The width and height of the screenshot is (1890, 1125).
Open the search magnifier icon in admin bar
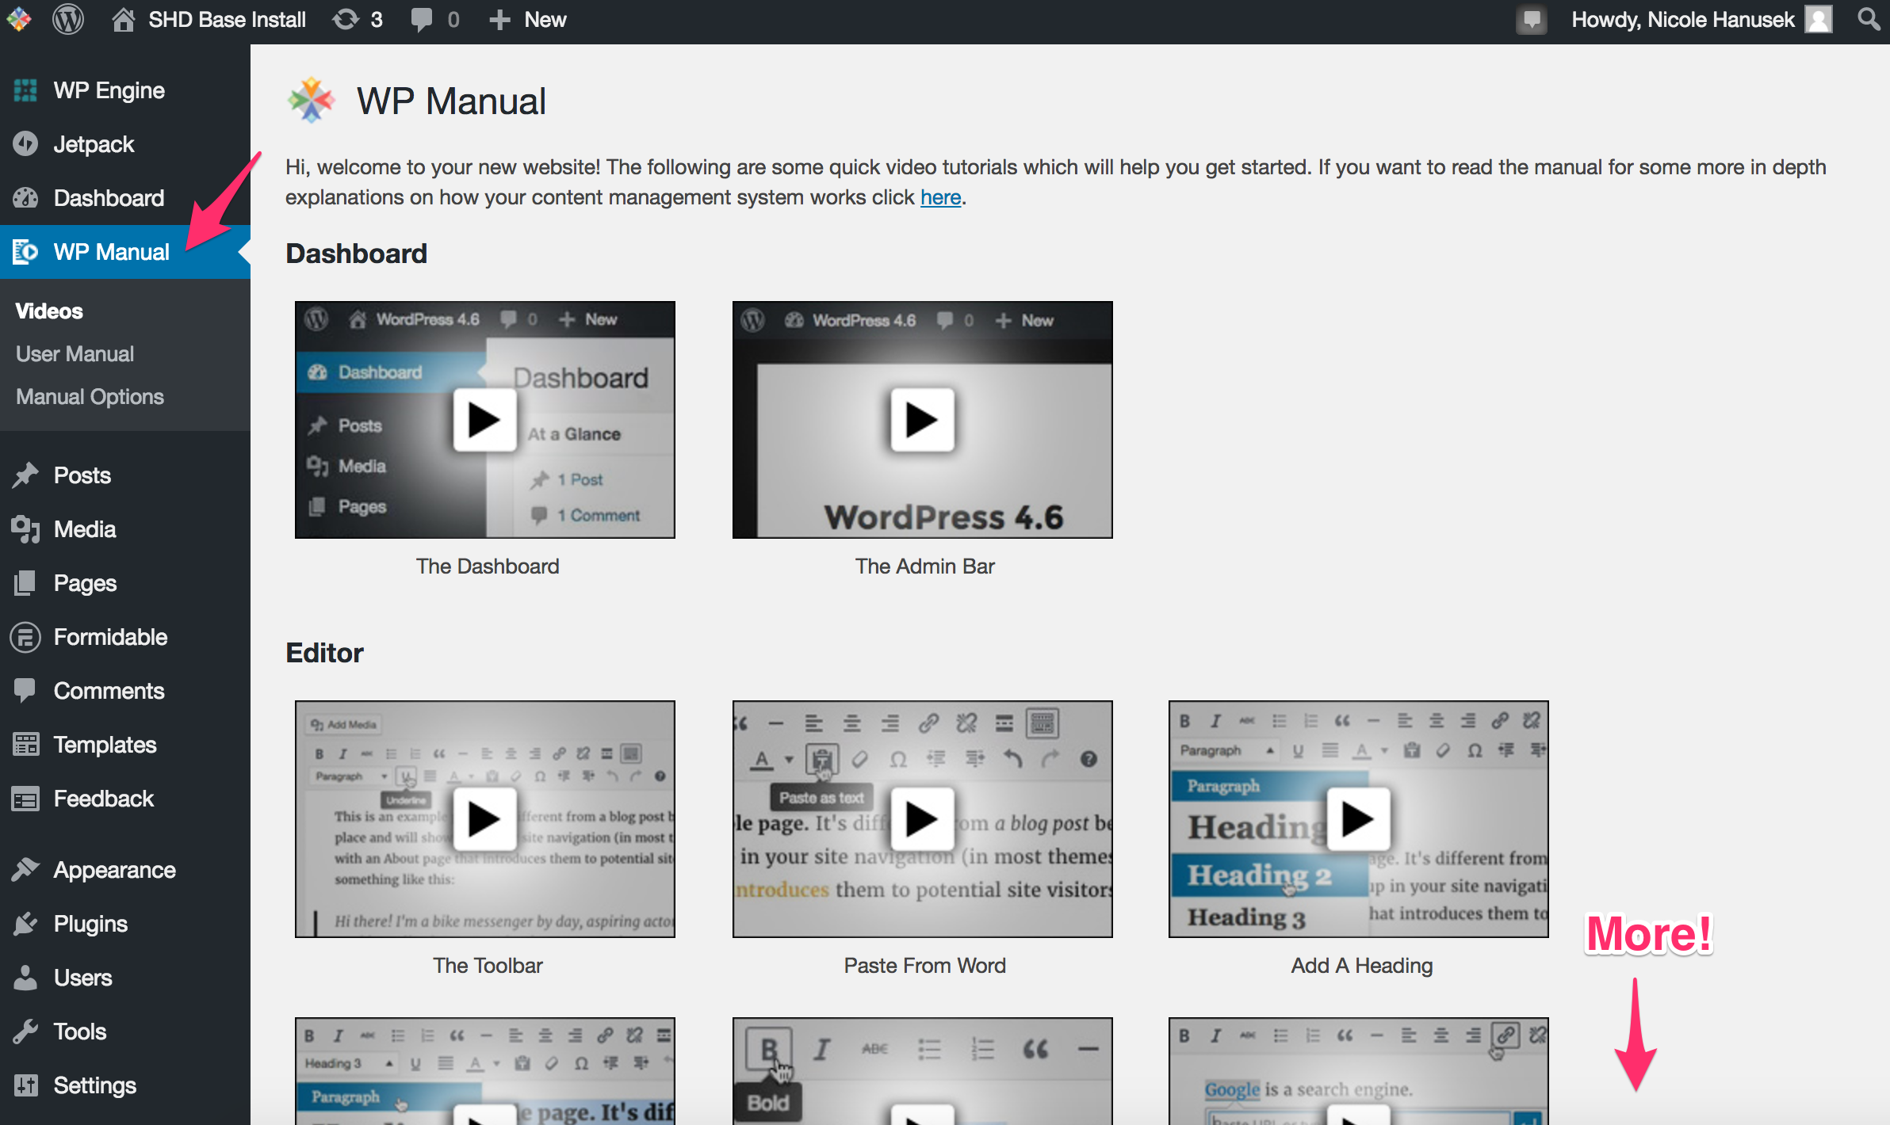click(x=1869, y=19)
